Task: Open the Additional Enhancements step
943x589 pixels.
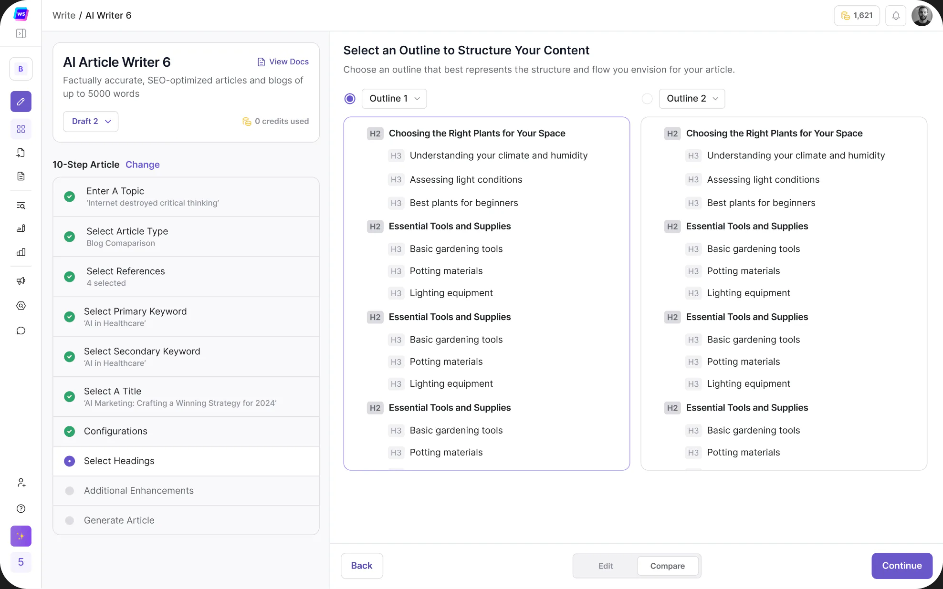Action: pyautogui.click(x=186, y=491)
